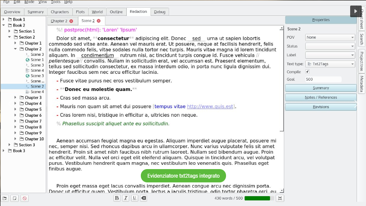Open the Tools menu
This screenshot has width=366, height=206.
coord(56,2)
